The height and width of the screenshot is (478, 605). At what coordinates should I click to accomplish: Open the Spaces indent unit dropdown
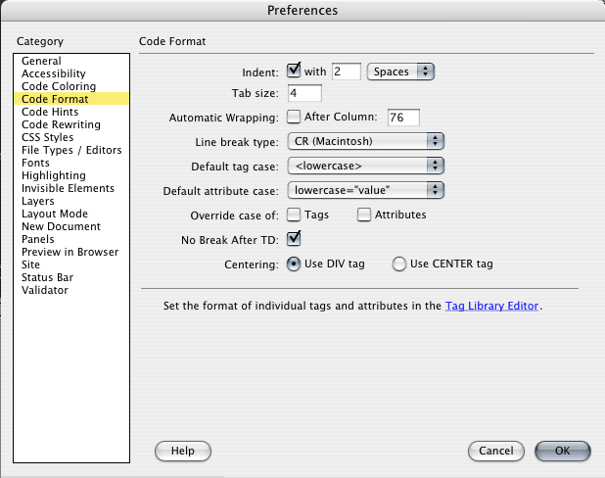[x=400, y=72]
